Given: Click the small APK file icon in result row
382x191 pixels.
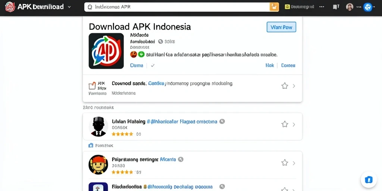Looking at the screenshot, I should (92, 86).
